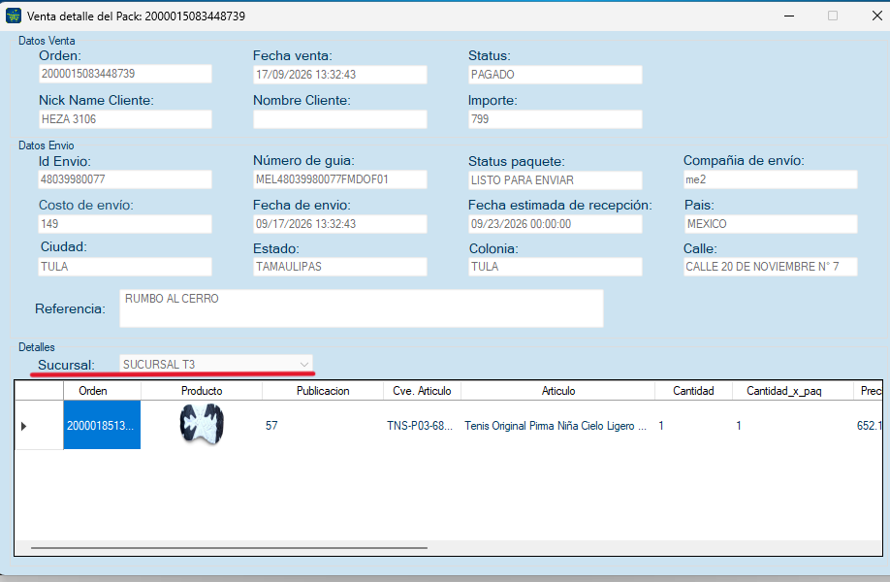Click the grid horizontal scrollbar

point(230,548)
